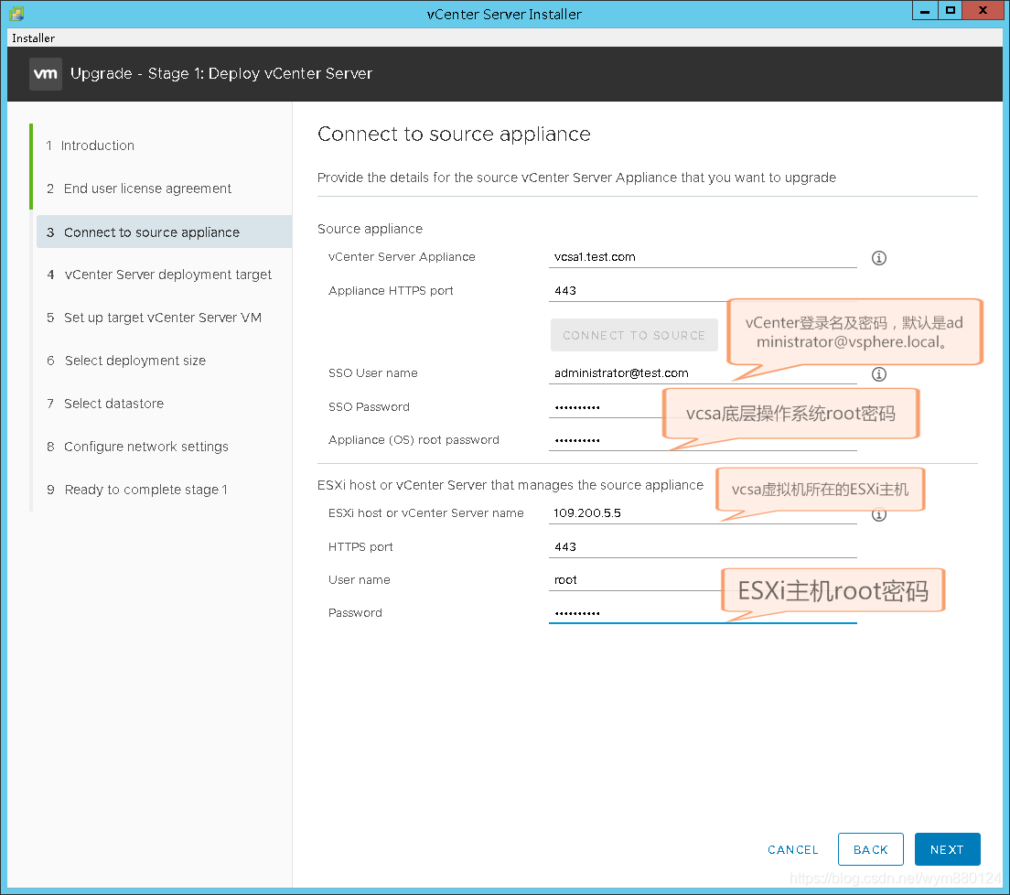Click the NEXT button

(x=947, y=849)
